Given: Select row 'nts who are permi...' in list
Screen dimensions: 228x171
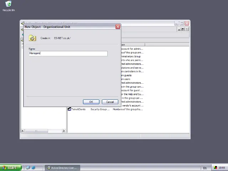Looking at the screenshot, I should pos(132,60).
